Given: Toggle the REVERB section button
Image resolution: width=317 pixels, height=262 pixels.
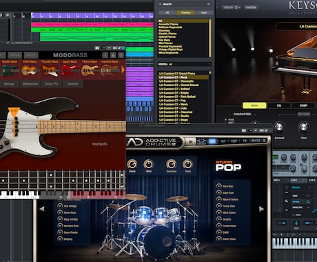Looking at the screenshot, I should [x=304, y=114].
